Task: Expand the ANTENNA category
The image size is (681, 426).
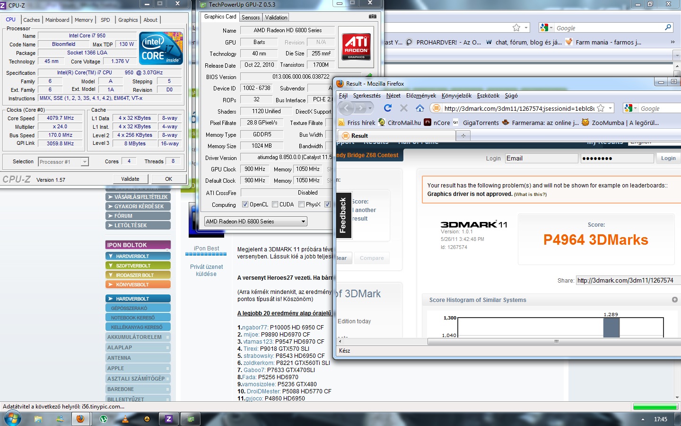Action: pos(138,358)
